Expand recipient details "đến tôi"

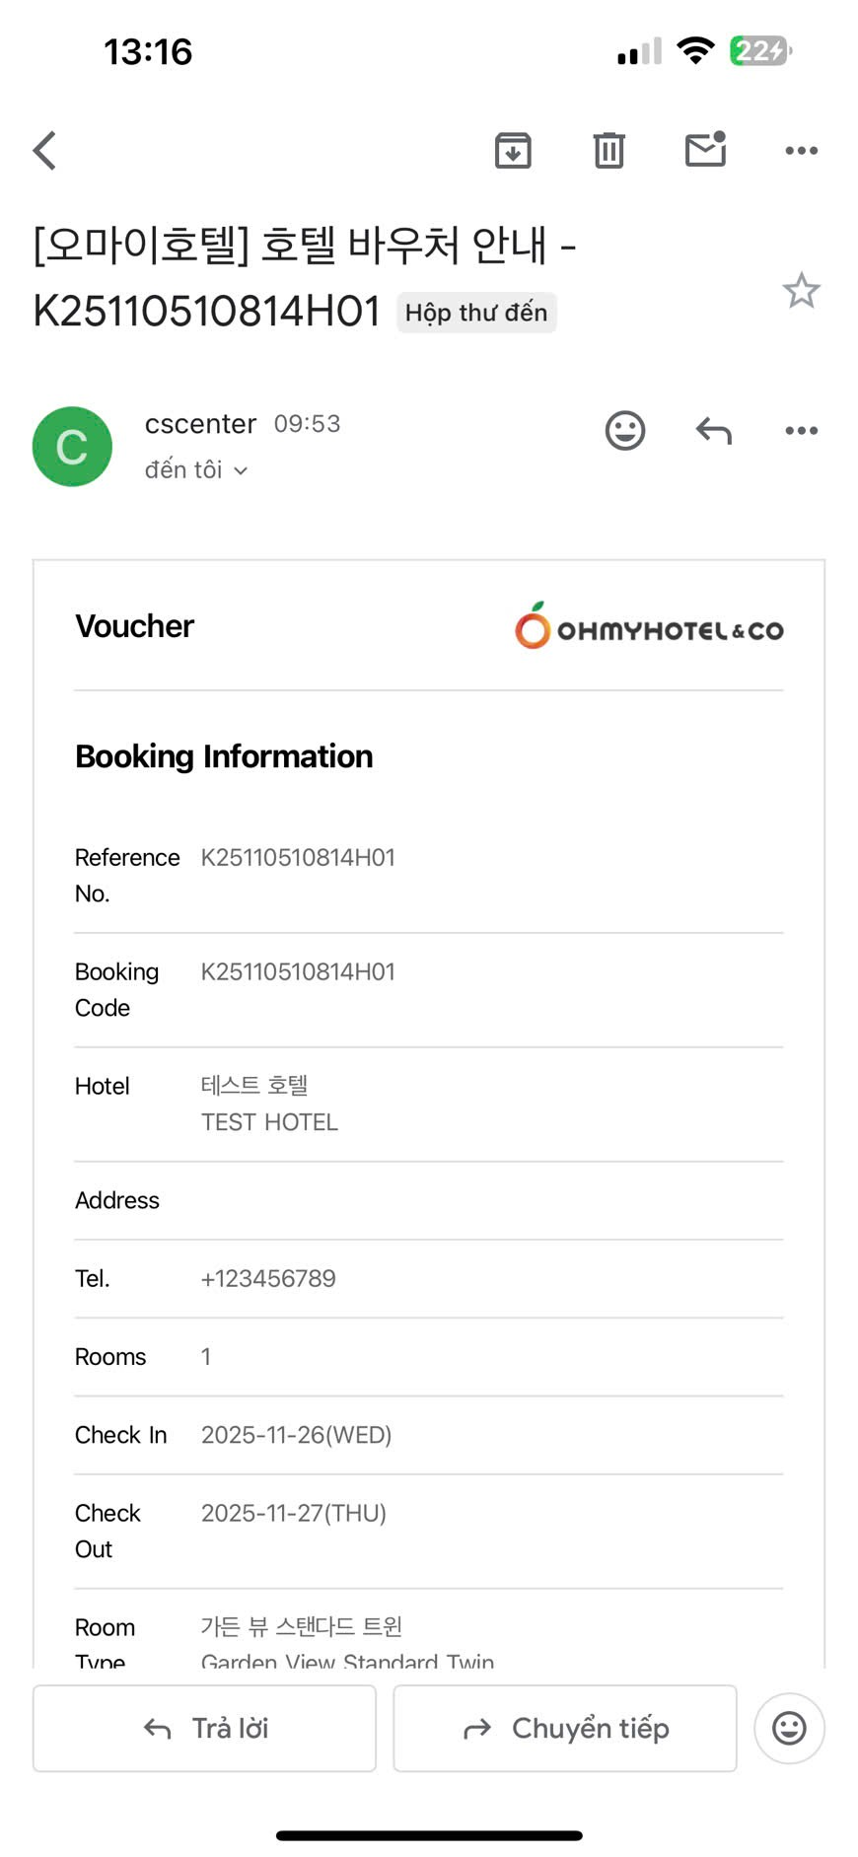(195, 470)
